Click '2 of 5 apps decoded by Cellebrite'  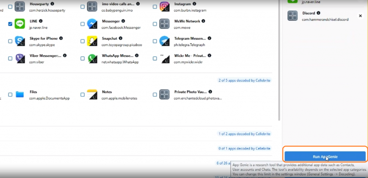[x=244, y=81]
